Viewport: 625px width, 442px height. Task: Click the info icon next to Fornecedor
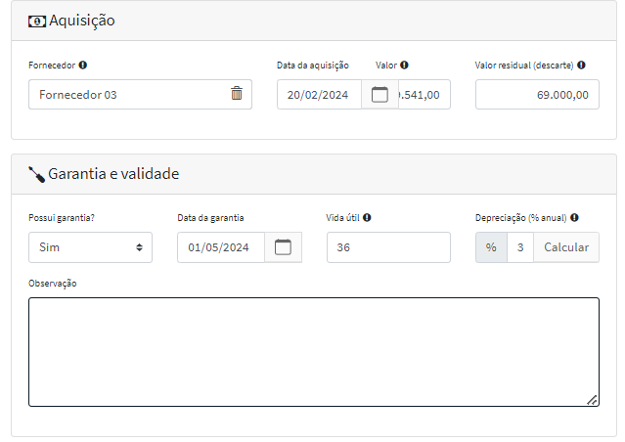coord(82,65)
